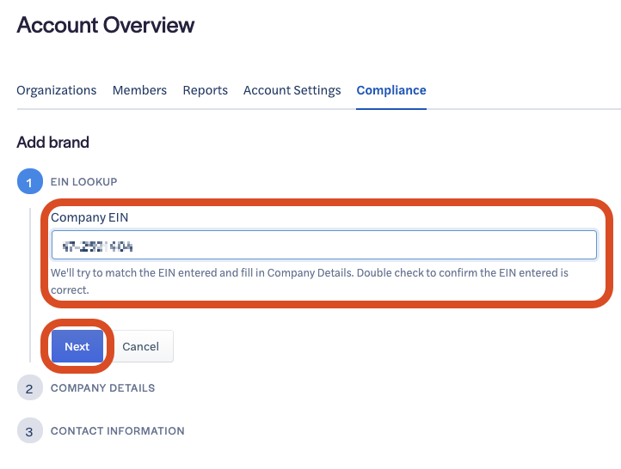The height and width of the screenshot is (469, 621).
Task: Click the vertical stepper line under step 1
Action: click(x=30, y=283)
